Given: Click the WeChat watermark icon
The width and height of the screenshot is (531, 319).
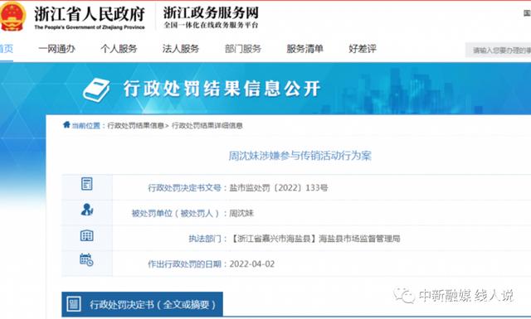Looking at the screenshot, I should click(x=404, y=296).
